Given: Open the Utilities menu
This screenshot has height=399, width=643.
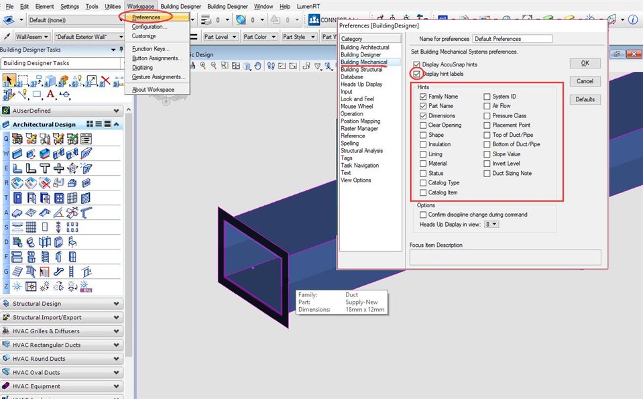Looking at the screenshot, I should click(x=113, y=7).
